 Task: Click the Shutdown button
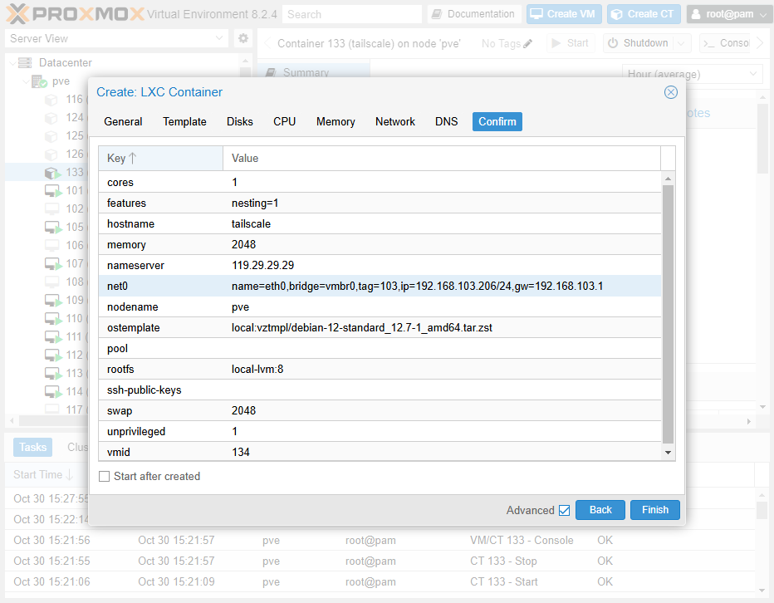(x=639, y=43)
